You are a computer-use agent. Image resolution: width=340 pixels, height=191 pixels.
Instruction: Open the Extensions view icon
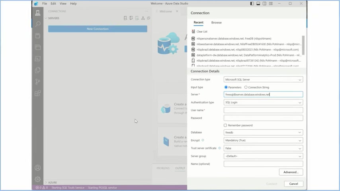[38, 93]
